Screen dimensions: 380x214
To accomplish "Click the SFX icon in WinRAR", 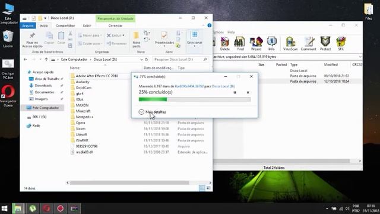I will (x=341, y=43).
